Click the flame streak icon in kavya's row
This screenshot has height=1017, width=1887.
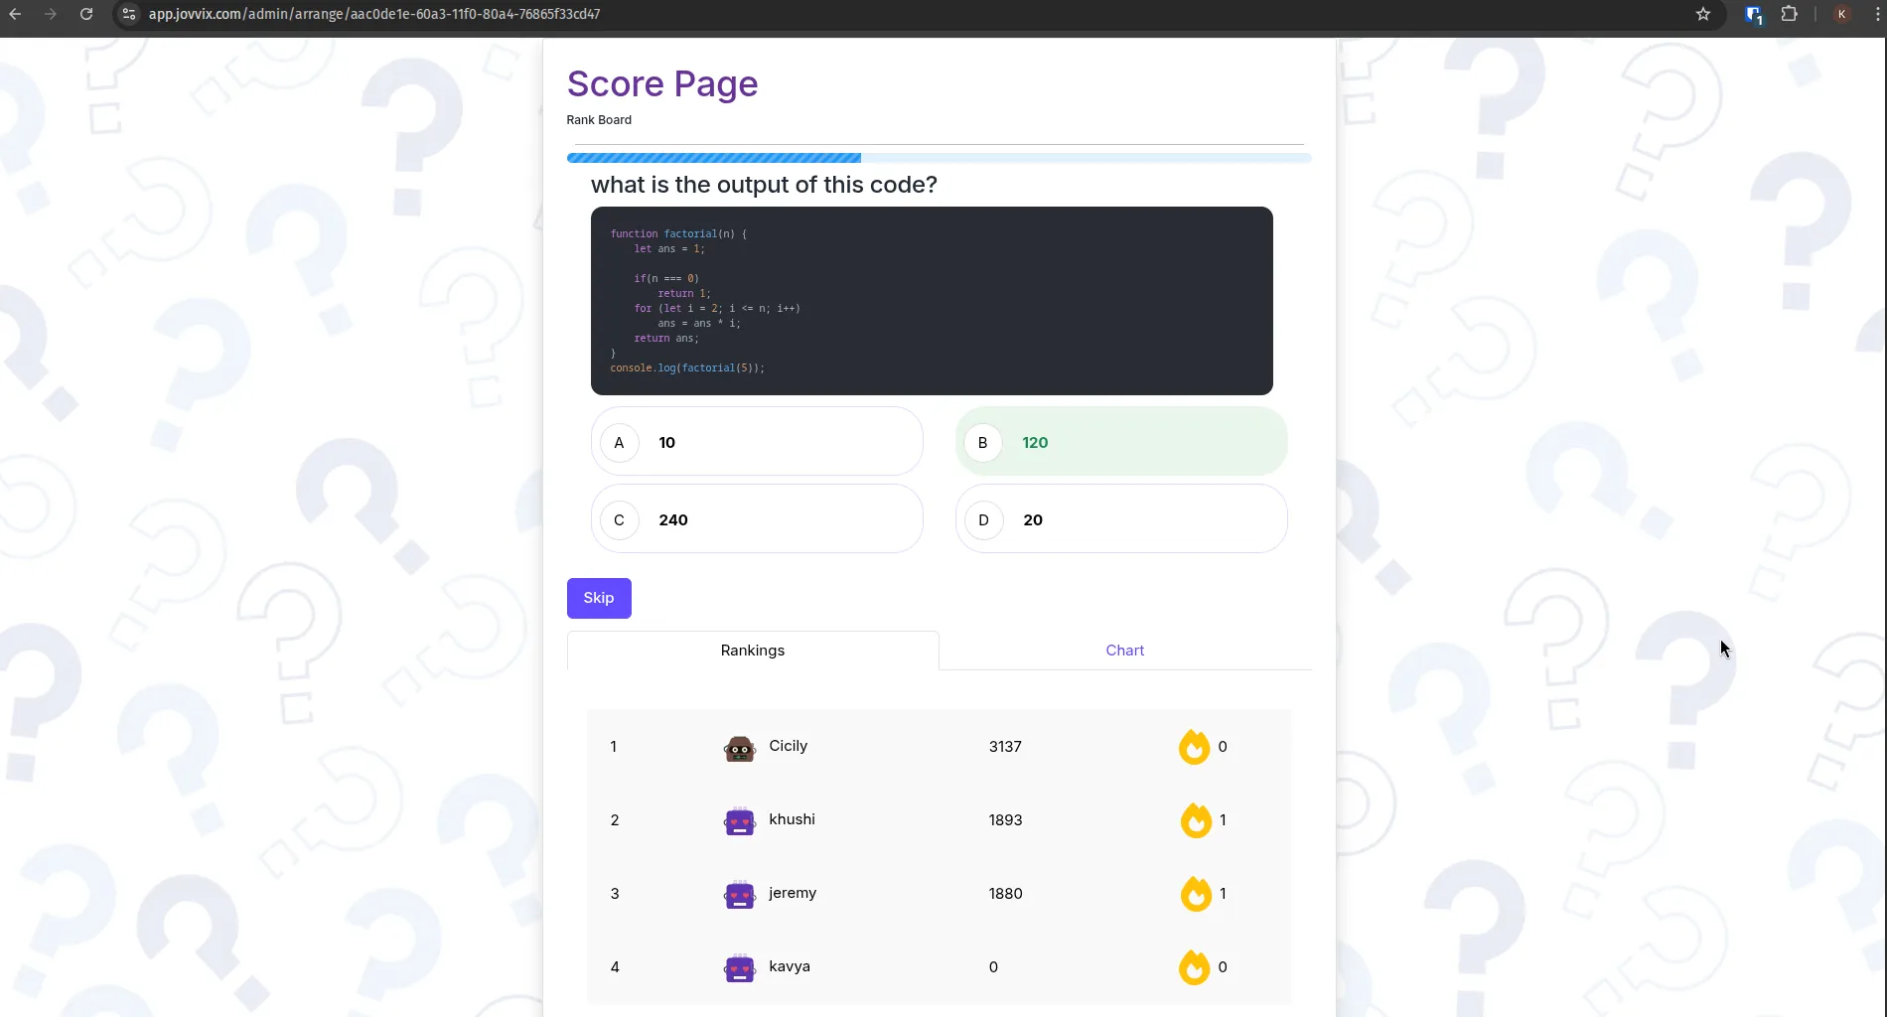click(x=1194, y=967)
